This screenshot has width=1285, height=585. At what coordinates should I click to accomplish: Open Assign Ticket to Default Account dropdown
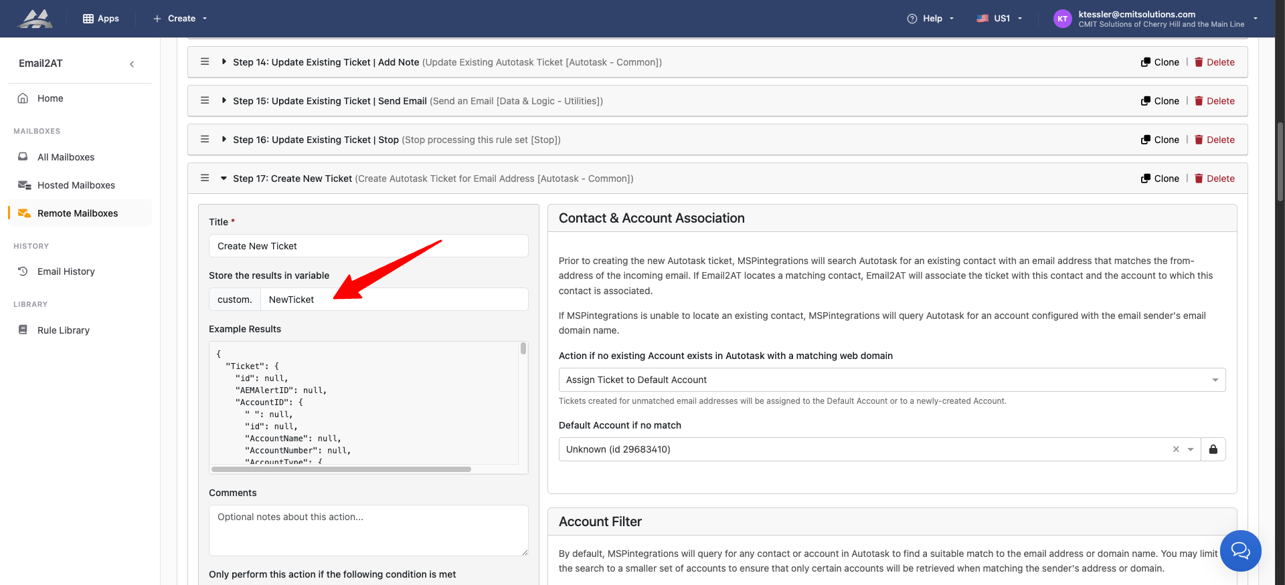click(891, 380)
